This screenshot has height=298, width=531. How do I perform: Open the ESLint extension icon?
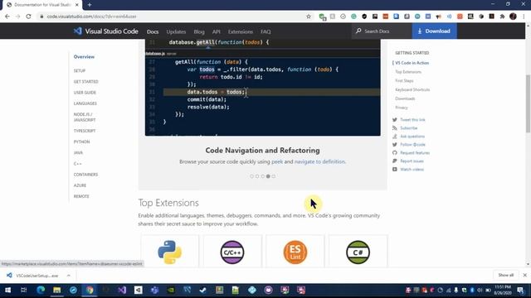click(295, 252)
